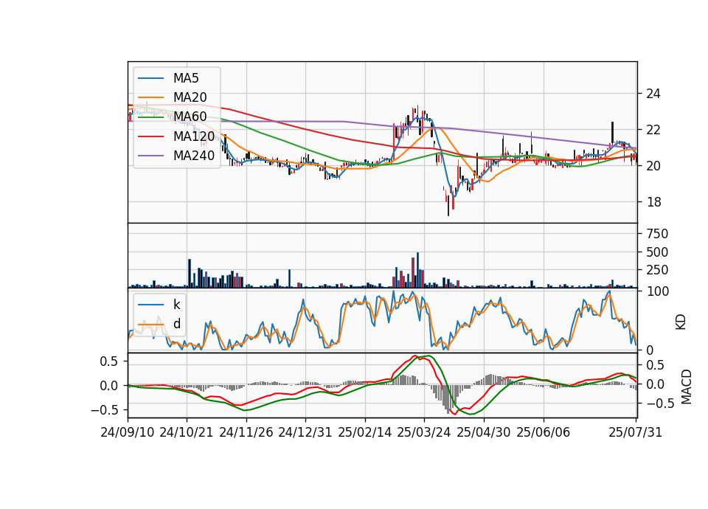The height and width of the screenshot is (509, 708).
Task: Click the 25/07/31 date label
Action: point(635,432)
